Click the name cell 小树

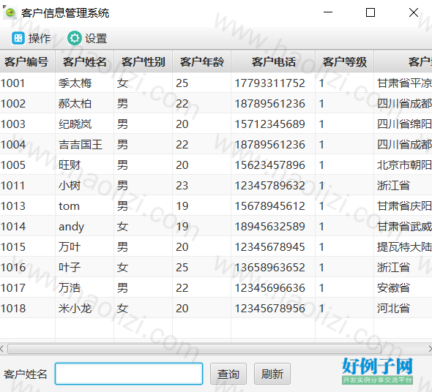[85, 185]
